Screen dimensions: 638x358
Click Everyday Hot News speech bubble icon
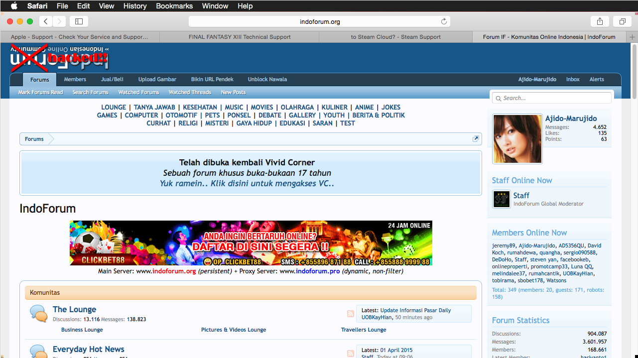(39, 351)
